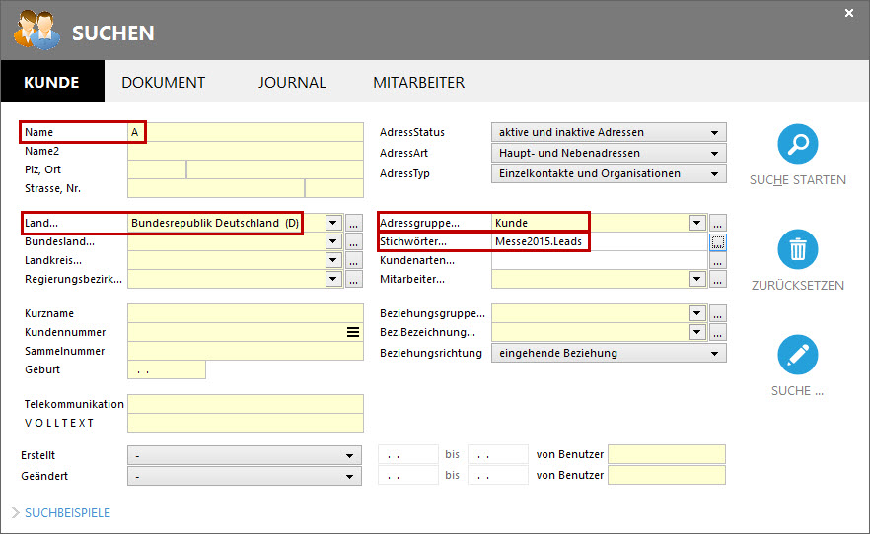Open the Land dropdown arrow
This screenshot has height=534, width=870.
[x=333, y=224]
